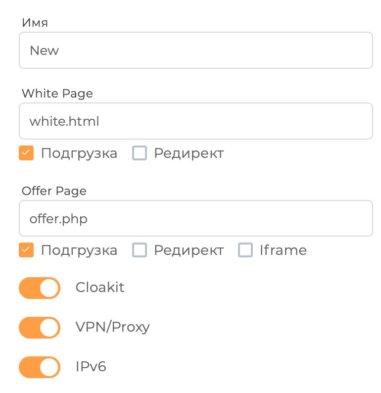Screen dimensions: 381x393
Task: Disable the VPN/Proxy toggle switch
Action: tap(40, 327)
